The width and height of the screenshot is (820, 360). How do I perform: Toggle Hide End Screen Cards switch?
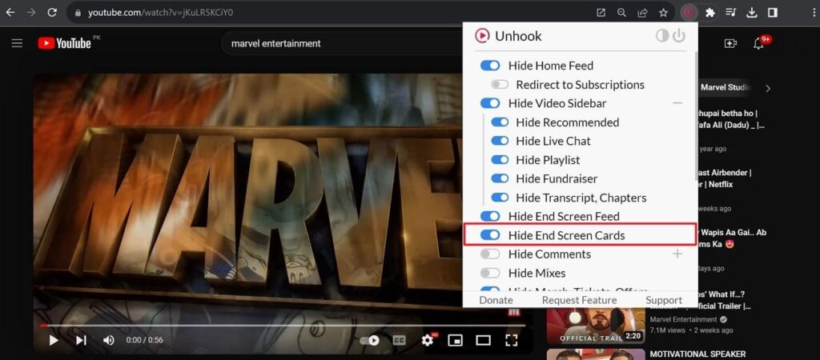[x=490, y=235]
